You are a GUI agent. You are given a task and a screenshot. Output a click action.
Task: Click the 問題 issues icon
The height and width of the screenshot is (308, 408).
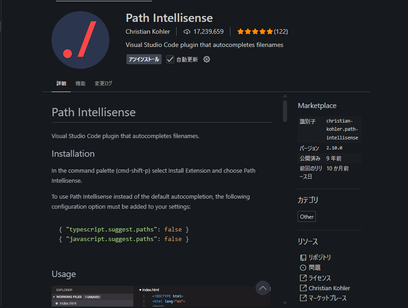(x=303, y=267)
